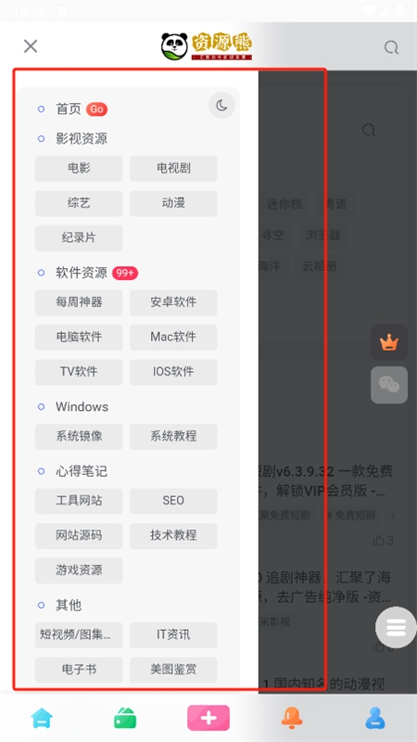
Task: Open the IT资讯 category
Action: click(x=173, y=635)
